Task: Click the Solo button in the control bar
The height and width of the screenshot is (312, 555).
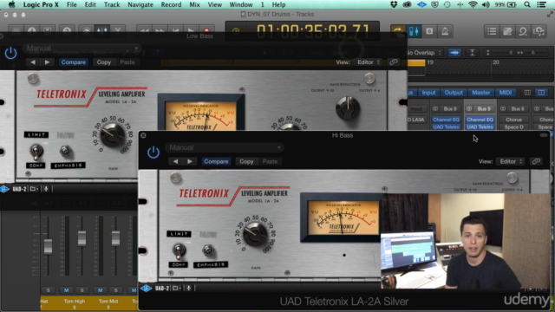Action: pyautogui.click(x=429, y=31)
